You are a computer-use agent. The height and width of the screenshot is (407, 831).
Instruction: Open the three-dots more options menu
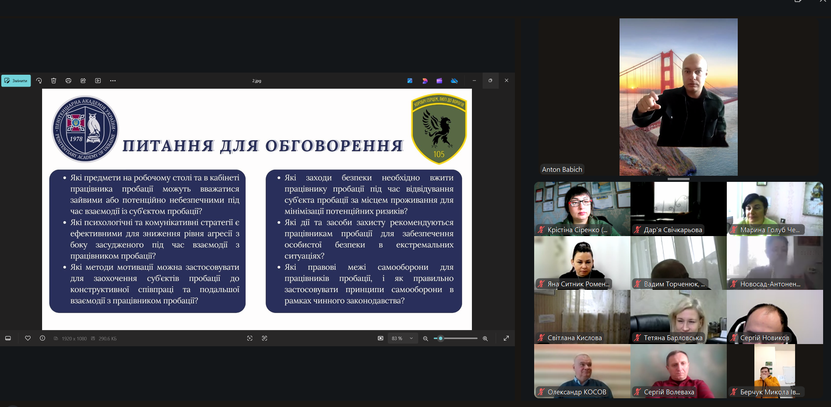click(113, 81)
